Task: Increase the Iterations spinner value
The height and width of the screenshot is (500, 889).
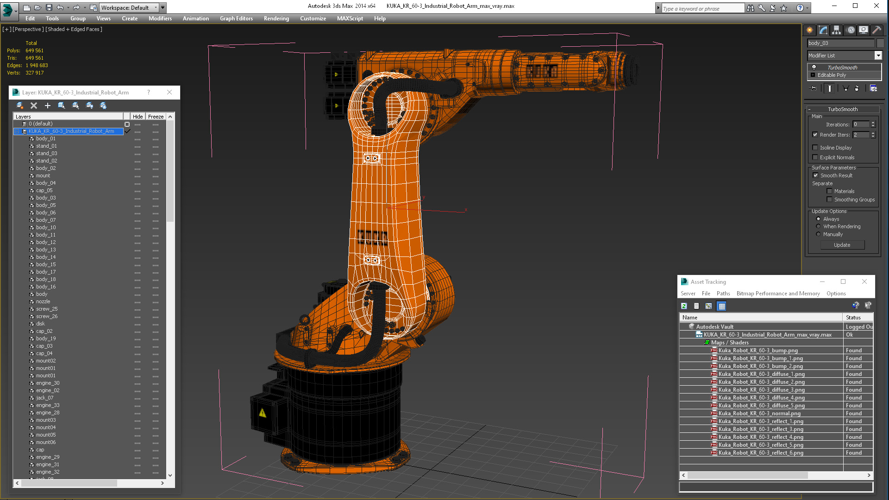Action: coord(873,123)
